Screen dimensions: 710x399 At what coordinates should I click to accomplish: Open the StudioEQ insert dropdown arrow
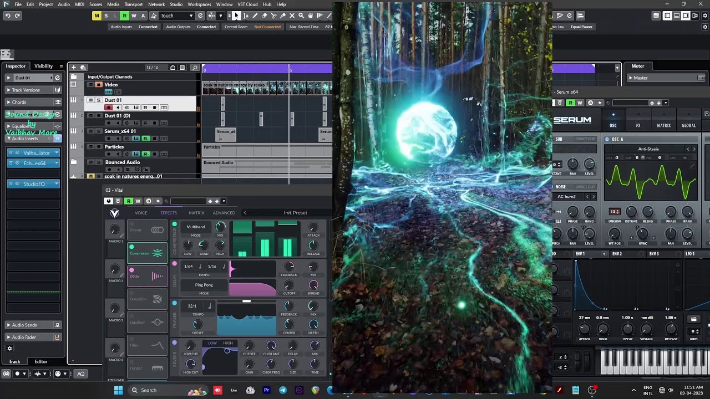(x=56, y=183)
